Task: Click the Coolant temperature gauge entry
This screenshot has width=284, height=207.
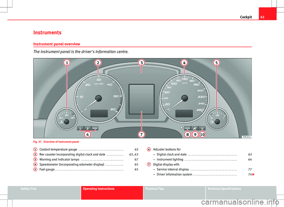Action: click(x=58, y=149)
